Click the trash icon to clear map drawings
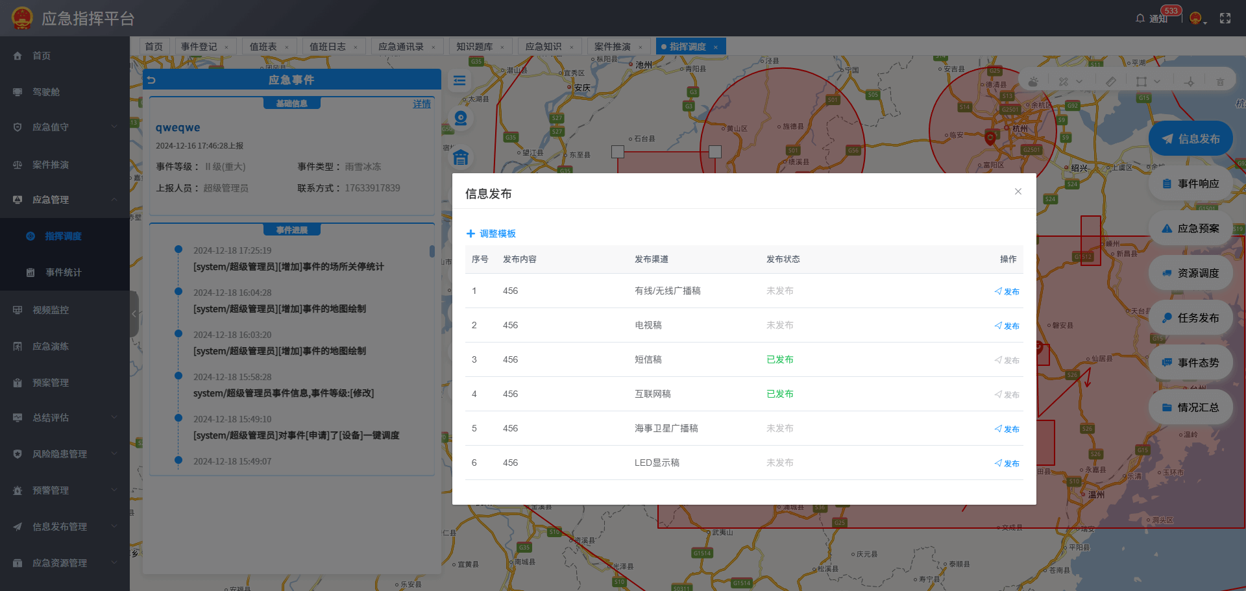Image resolution: width=1246 pixels, height=591 pixels. [x=1221, y=81]
